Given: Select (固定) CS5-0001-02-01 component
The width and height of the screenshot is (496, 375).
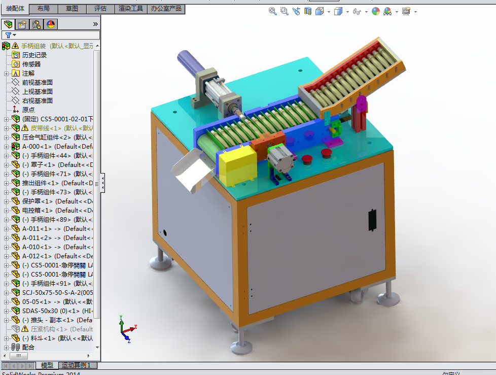Looking at the screenshot, I should coord(57,119).
